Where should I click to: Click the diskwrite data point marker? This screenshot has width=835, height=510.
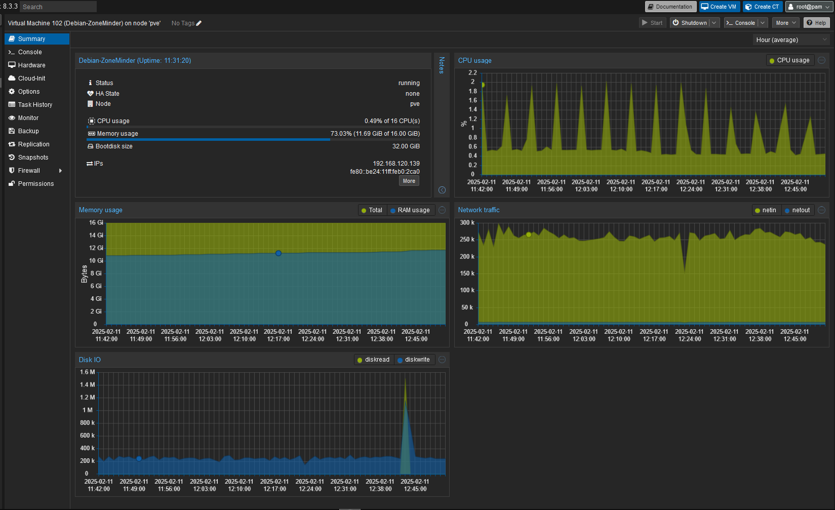point(139,459)
